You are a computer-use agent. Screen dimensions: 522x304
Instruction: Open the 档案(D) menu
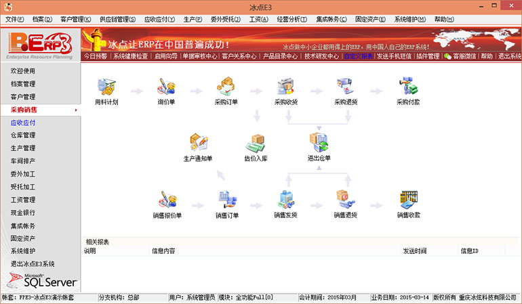tap(42, 19)
